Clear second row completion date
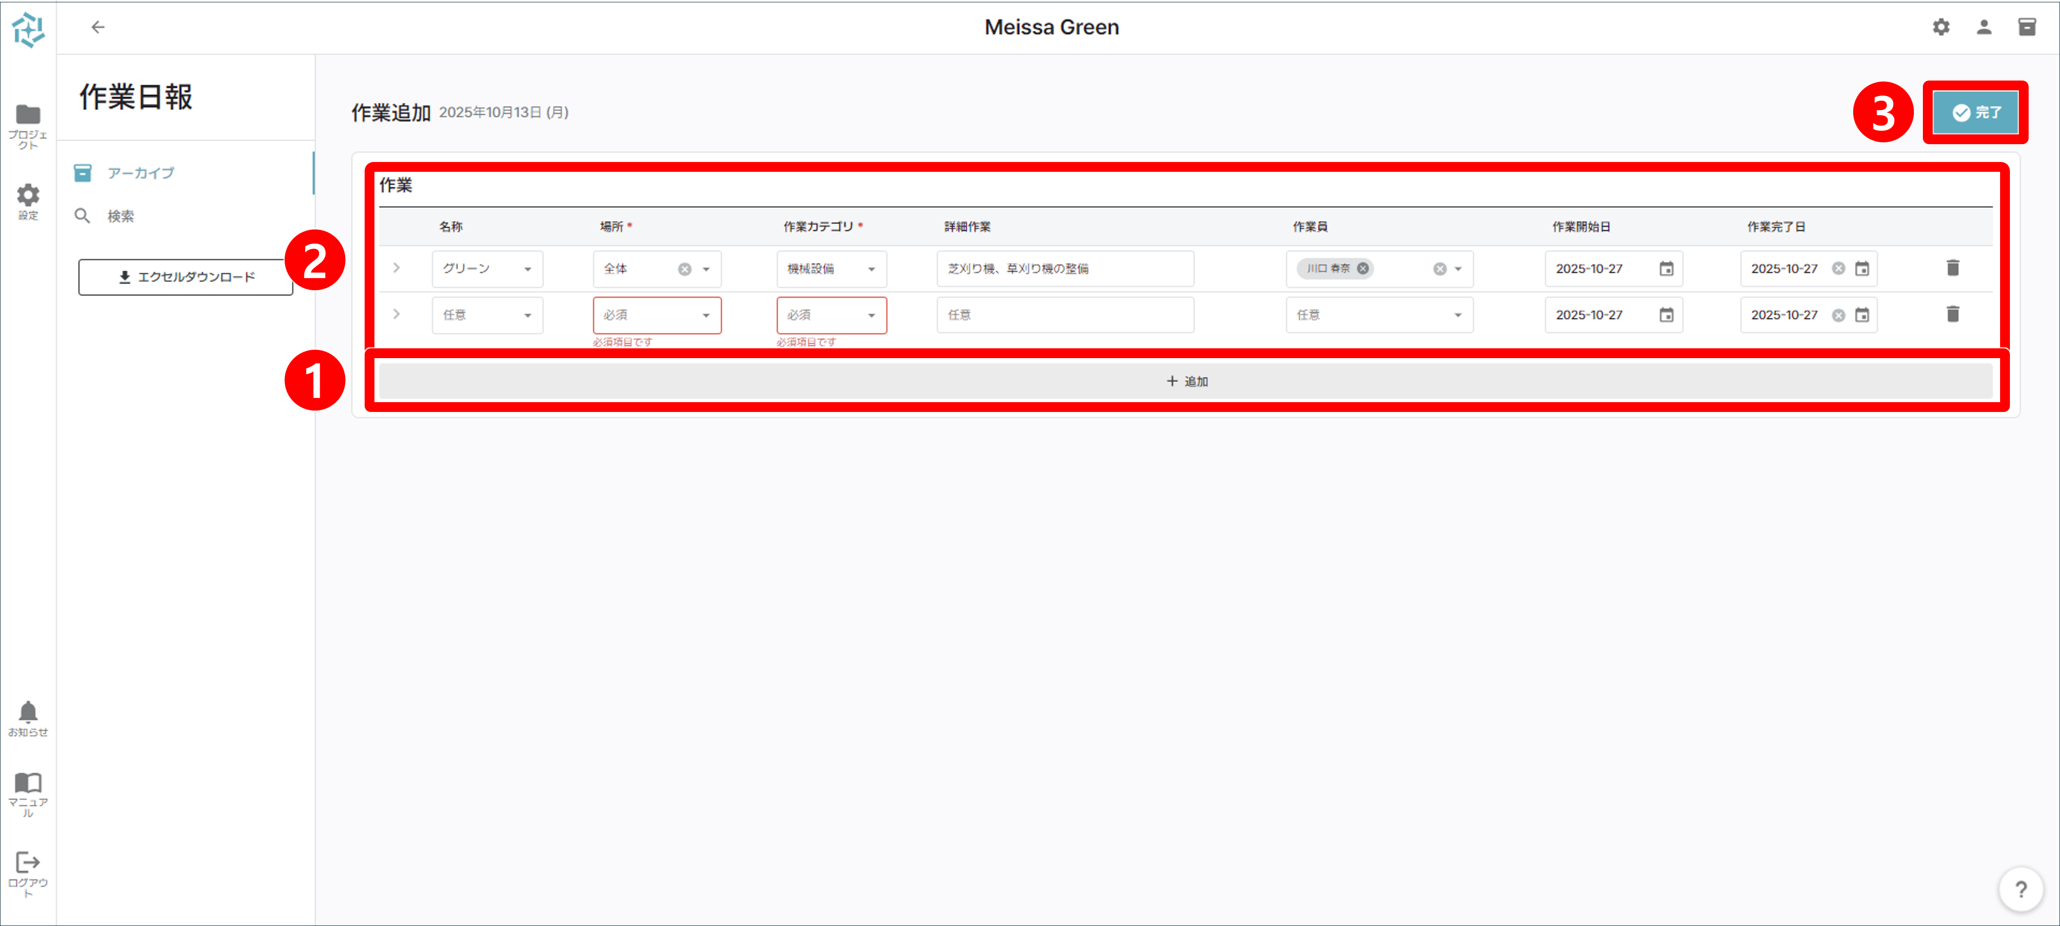The image size is (2060, 926). pos(1838,315)
